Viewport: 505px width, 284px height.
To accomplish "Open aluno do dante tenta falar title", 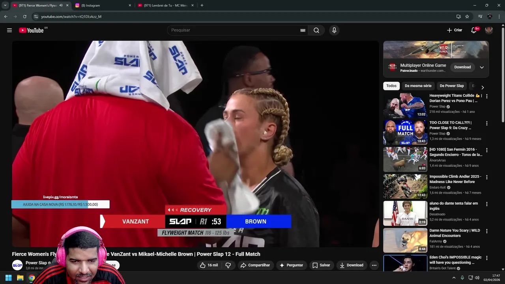I will 454,206.
